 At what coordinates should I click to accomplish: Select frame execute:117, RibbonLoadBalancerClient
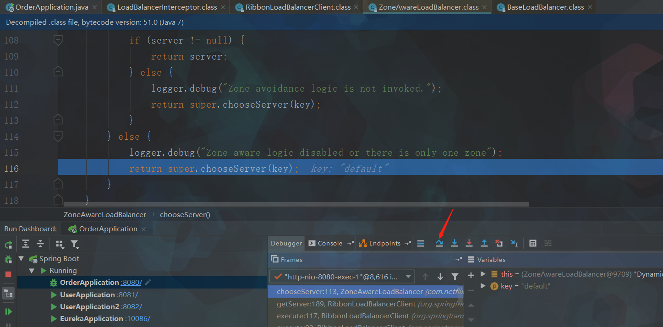[x=366, y=316]
